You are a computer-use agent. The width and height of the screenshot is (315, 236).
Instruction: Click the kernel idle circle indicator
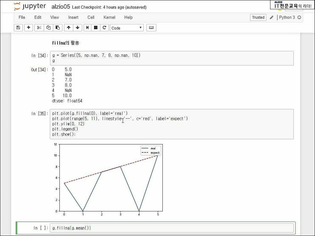(x=299, y=17)
